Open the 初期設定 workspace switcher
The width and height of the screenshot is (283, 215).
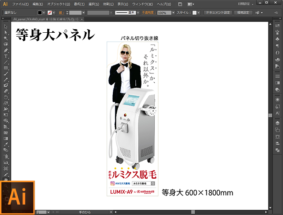pyautogui.click(x=245, y=4)
